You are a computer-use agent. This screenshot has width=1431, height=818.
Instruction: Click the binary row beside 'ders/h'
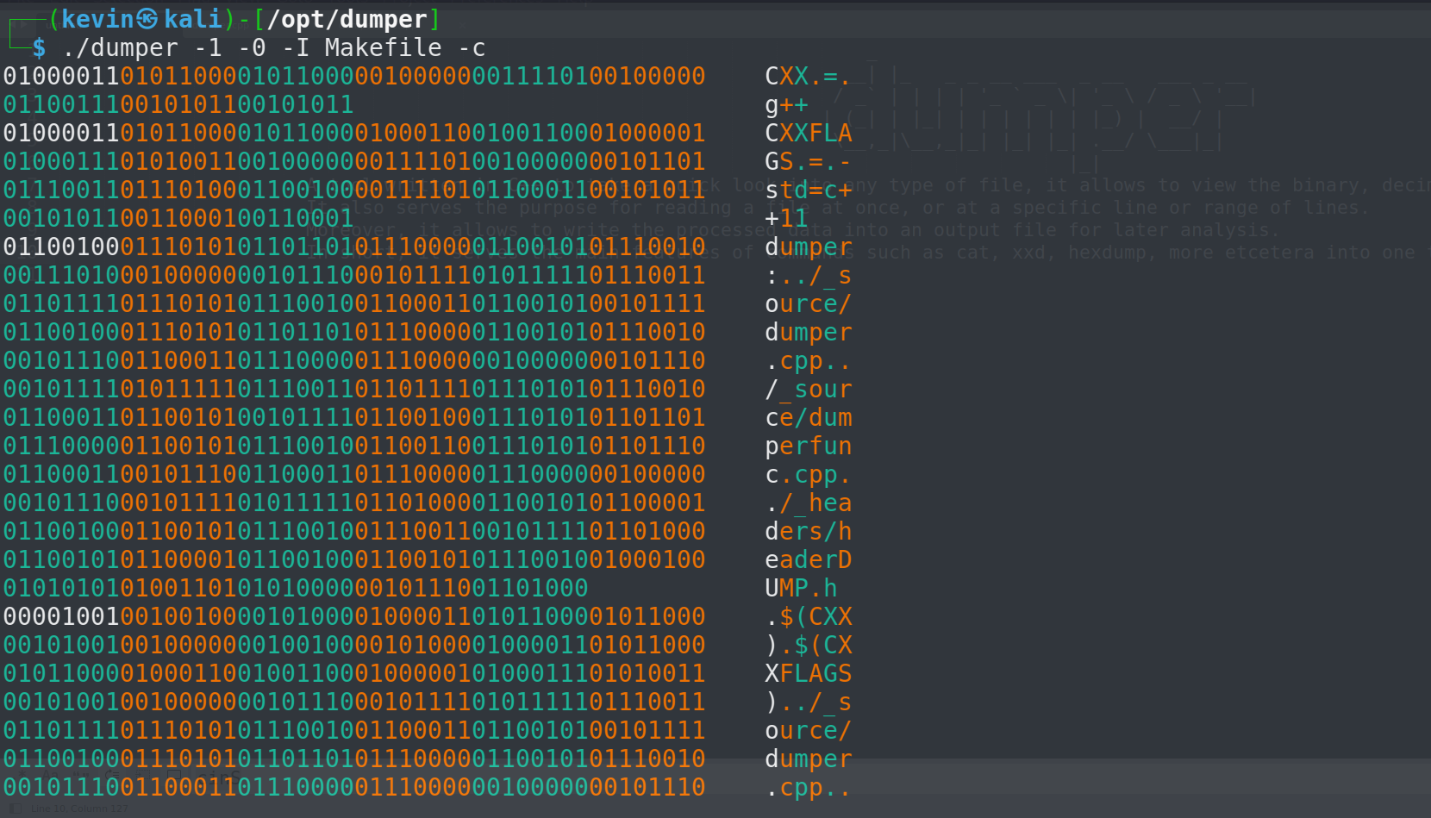point(354,531)
